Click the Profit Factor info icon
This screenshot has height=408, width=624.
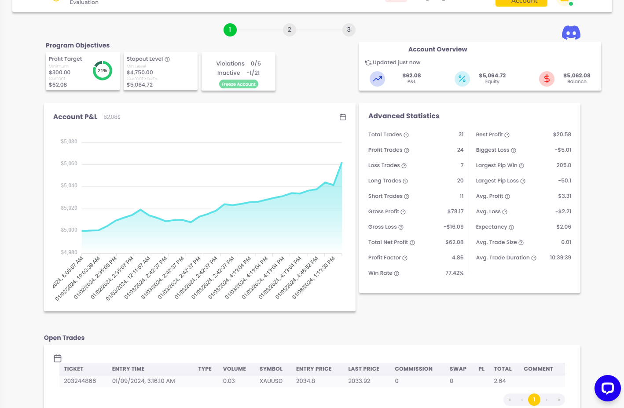pyautogui.click(x=405, y=258)
